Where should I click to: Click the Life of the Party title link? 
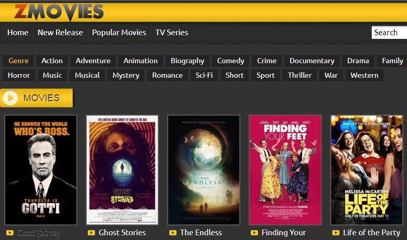[x=372, y=233]
